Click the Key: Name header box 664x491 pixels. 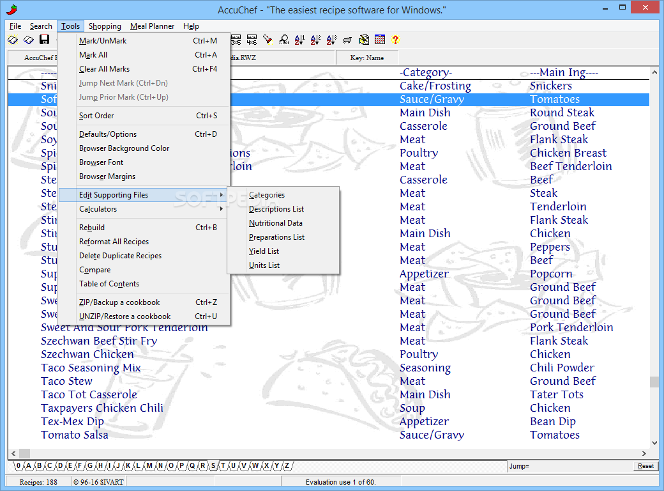click(x=367, y=58)
